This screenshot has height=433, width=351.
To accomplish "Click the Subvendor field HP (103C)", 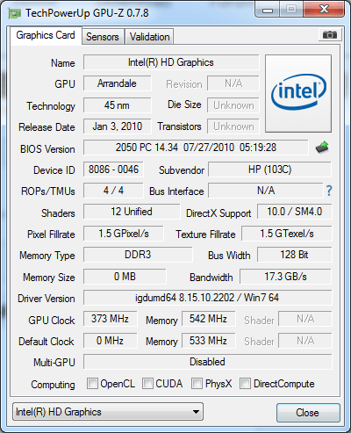I will [269, 170].
